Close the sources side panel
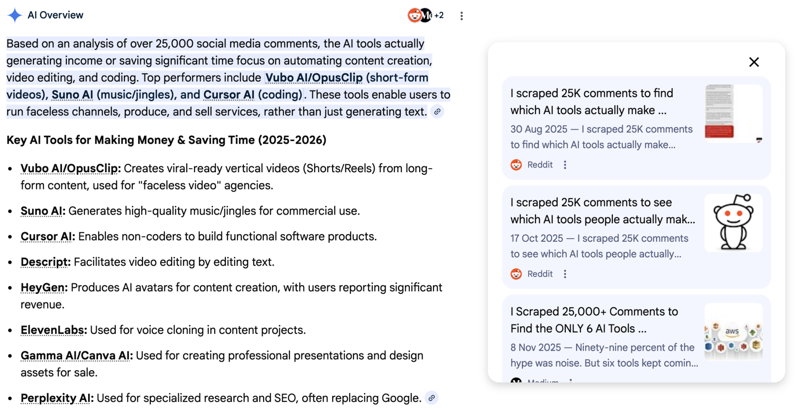The width and height of the screenshot is (803, 414). click(754, 62)
